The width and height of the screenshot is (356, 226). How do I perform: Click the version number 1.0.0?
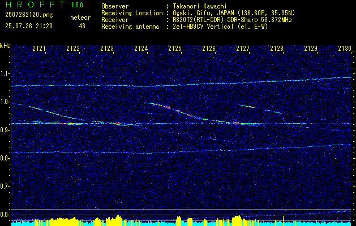(77, 5)
